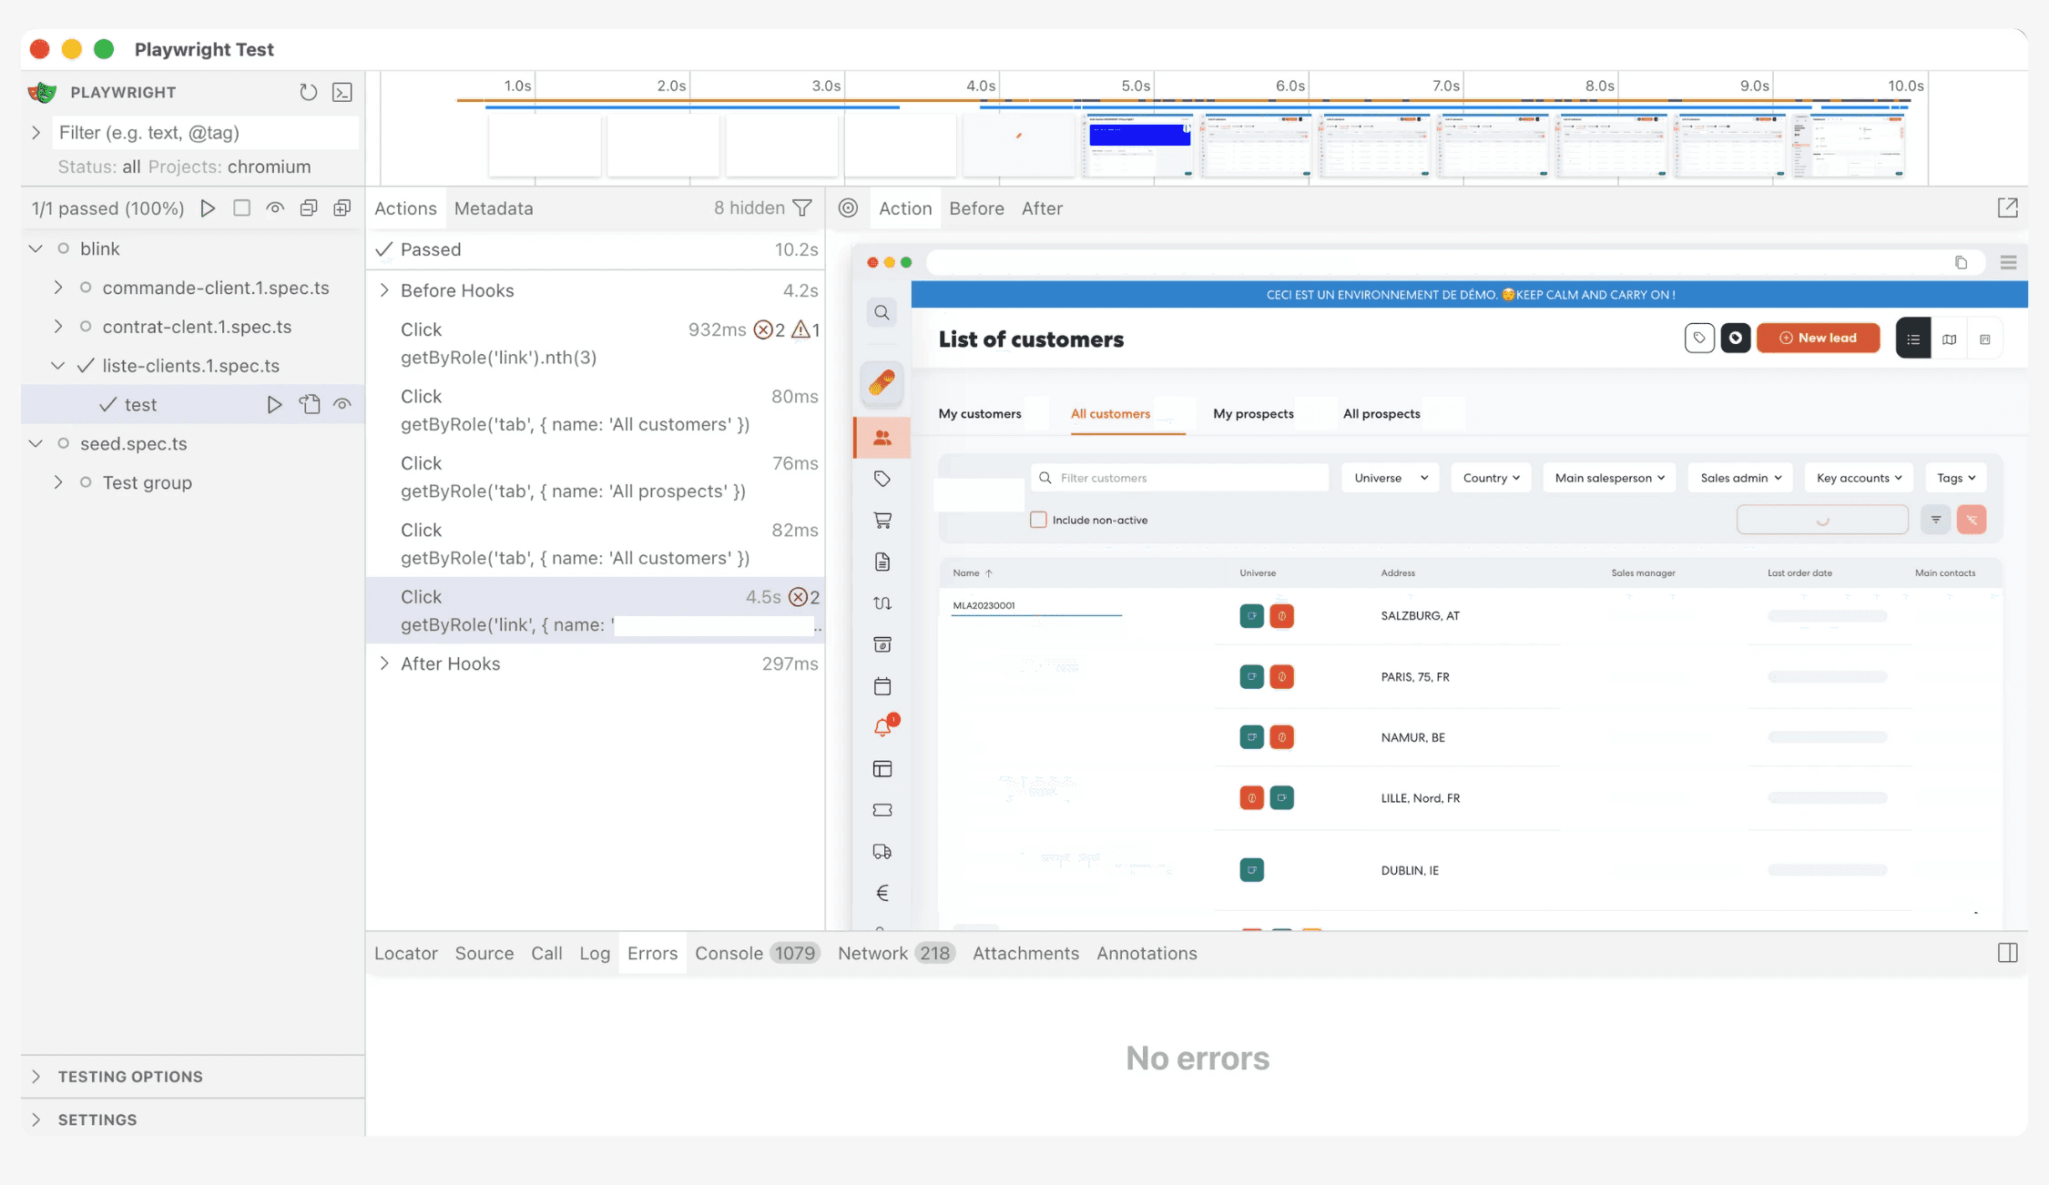Toggle watch eye on test row

tap(342, 404)
